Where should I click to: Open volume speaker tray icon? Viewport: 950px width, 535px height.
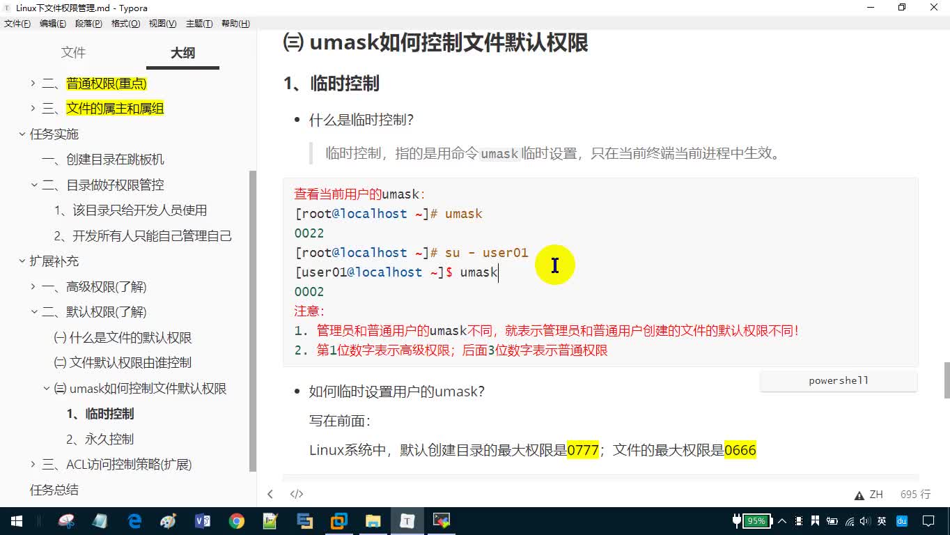tap(865, 521)
